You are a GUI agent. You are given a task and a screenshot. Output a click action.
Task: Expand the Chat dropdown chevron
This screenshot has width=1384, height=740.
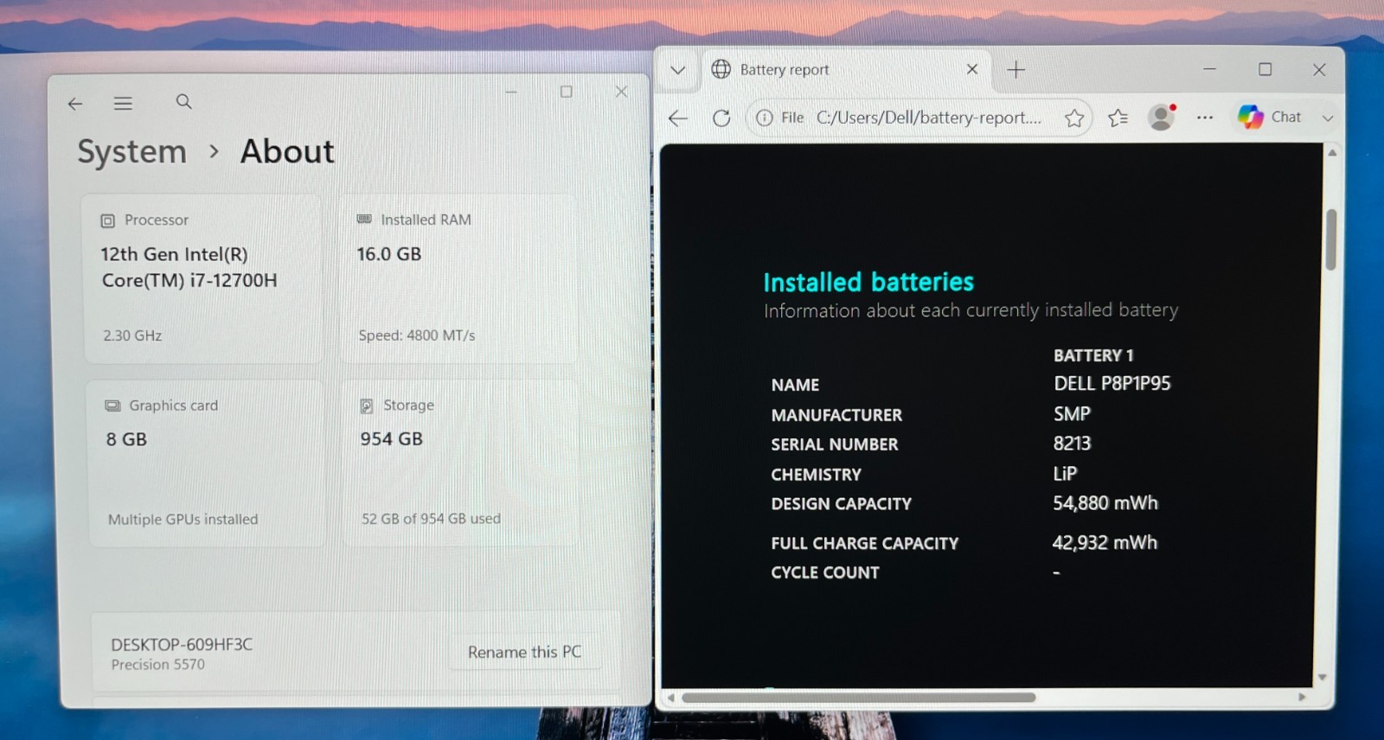tap(1328, 118)
